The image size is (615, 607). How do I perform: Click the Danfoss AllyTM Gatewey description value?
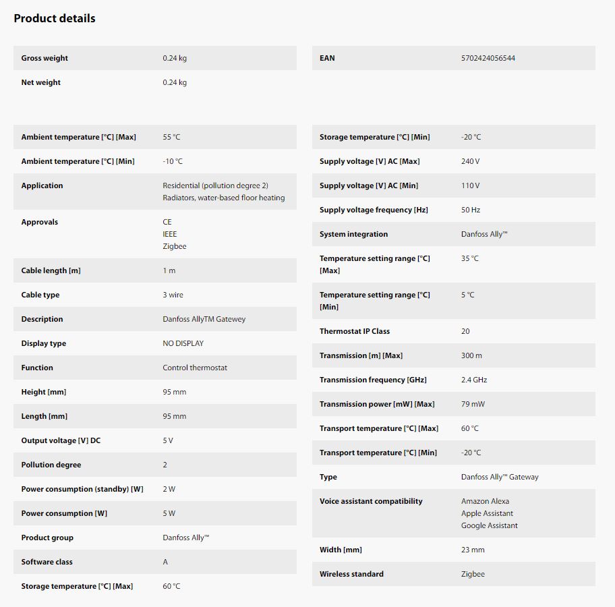point(204,319)
